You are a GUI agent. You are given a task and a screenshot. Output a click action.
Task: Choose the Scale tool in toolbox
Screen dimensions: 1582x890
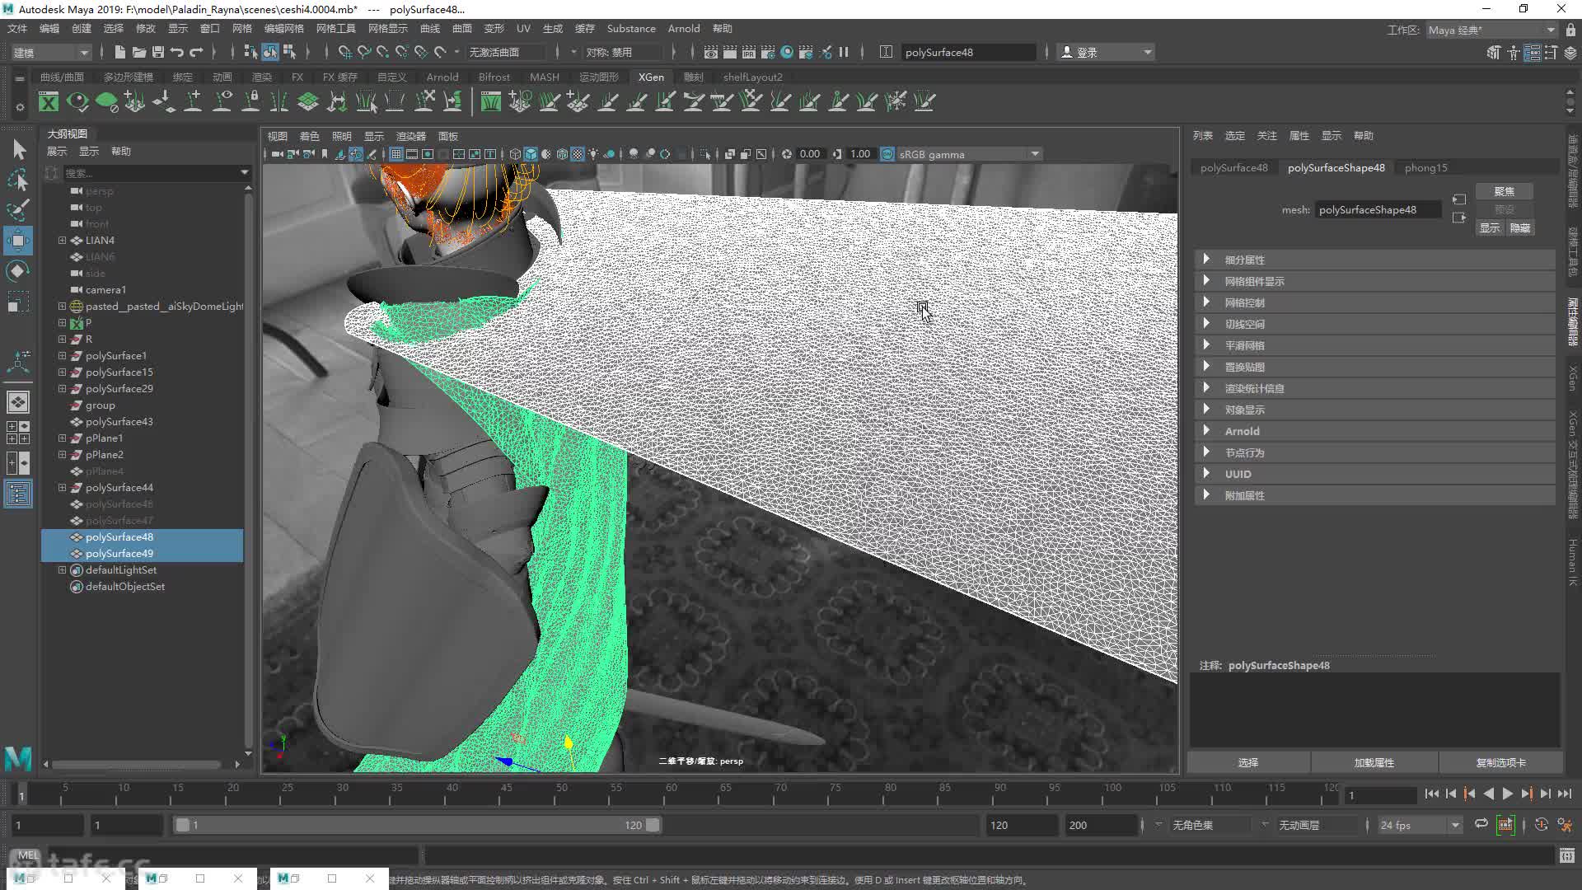pos(18,302)
